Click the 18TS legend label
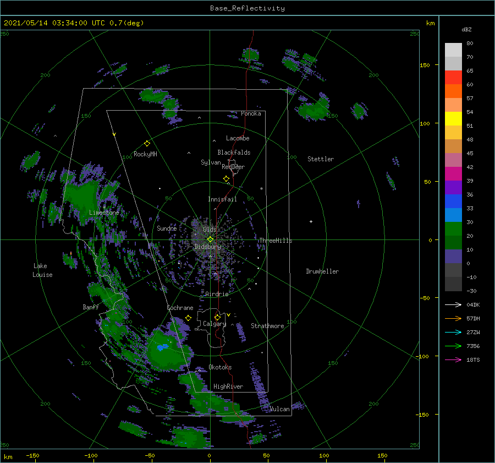Screen dimensions: 495x463 point(473,359)
